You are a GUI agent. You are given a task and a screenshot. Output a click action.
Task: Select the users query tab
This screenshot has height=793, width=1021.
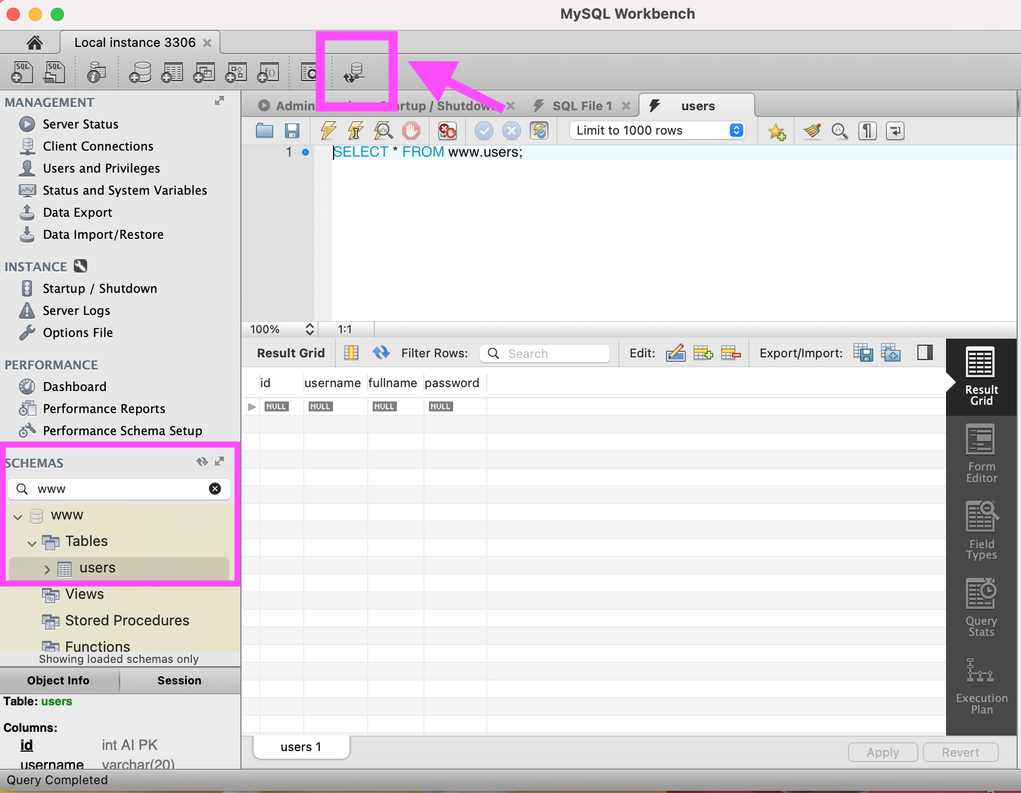point(697,106)
